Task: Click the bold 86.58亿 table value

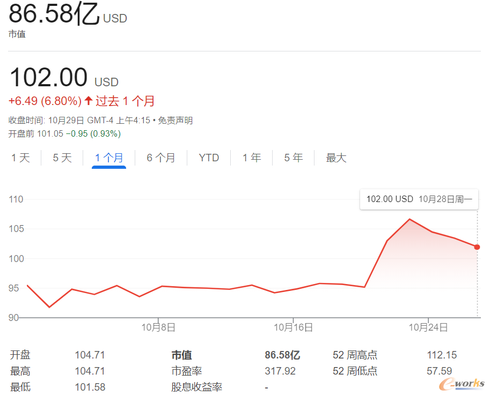Action: (282, 355)
